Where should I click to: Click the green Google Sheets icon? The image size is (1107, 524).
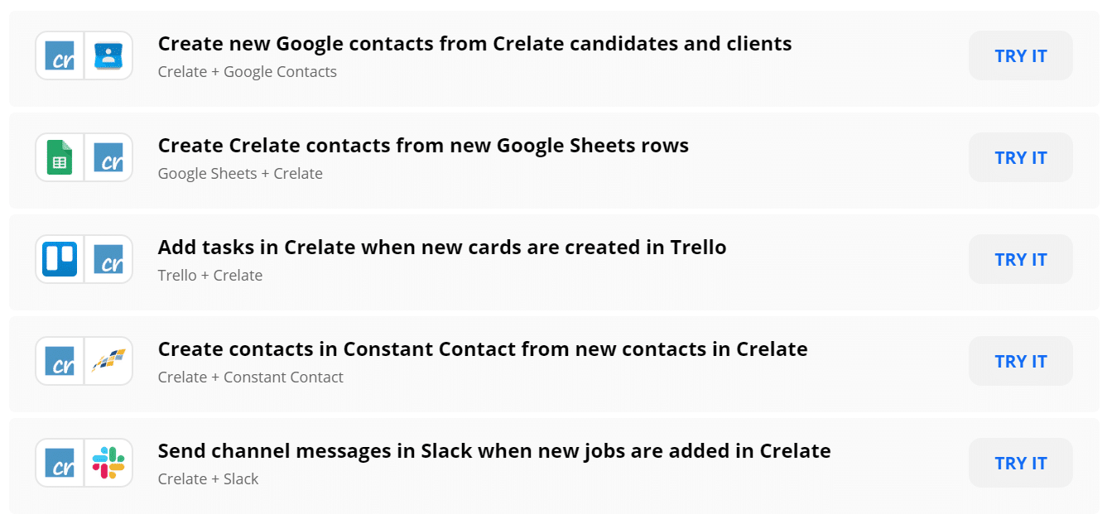60,157
